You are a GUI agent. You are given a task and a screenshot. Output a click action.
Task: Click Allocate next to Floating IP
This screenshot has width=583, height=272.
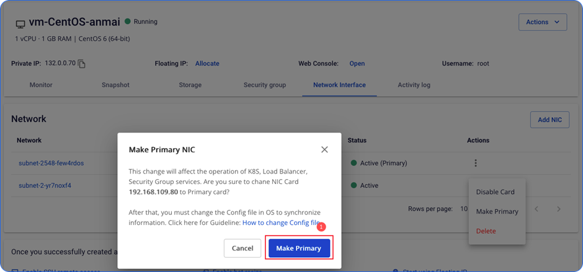(x=207, y=64)
